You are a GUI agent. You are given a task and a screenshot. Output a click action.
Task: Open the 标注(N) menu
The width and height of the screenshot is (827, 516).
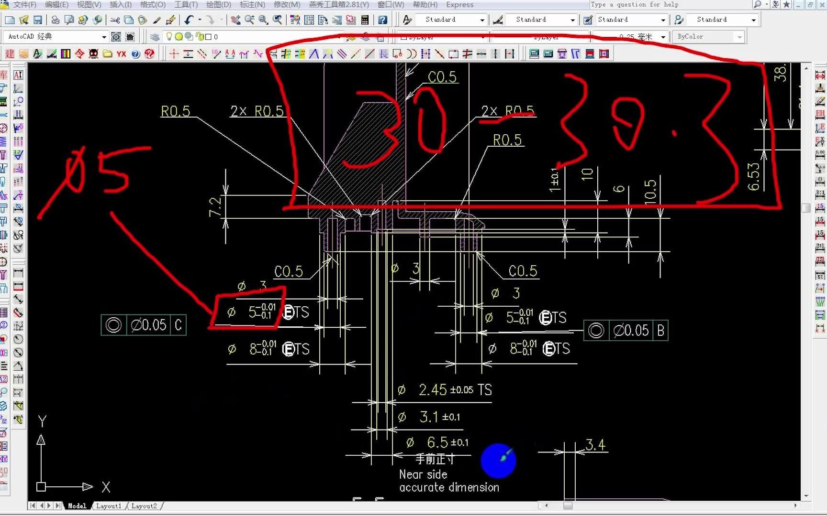252,4
